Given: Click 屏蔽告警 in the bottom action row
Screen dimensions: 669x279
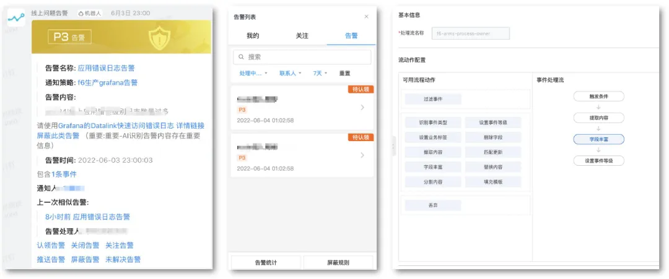Looking at the screenshot, I should [x=85, y=259].
